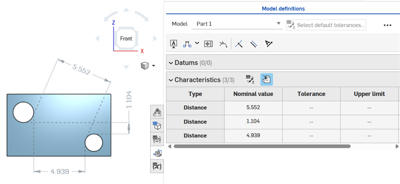Rotate view with the right view-cube arrow
Screen dimensions: 400x184
click(x=155, y=39)
